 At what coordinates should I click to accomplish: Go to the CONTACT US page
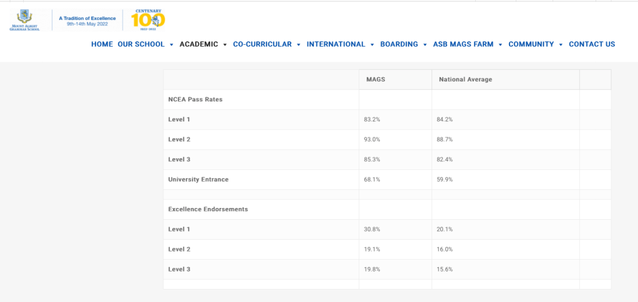click(592, 44)
